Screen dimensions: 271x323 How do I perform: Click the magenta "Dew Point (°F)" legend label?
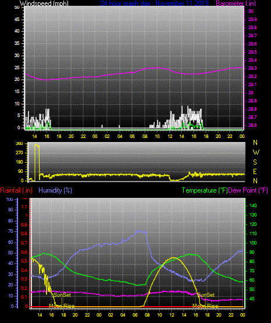click(248, 190)
